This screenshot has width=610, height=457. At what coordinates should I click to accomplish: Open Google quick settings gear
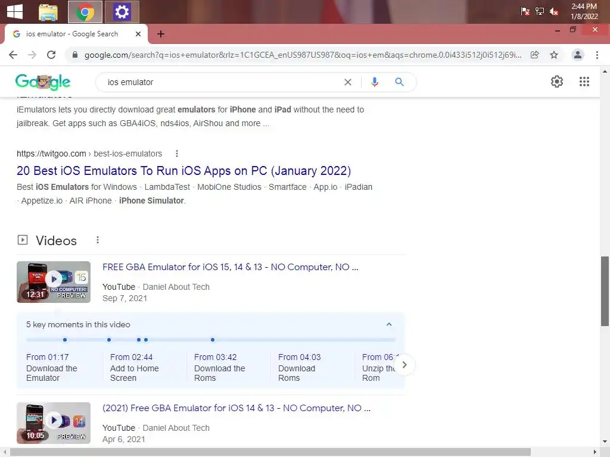coord(557,82)
